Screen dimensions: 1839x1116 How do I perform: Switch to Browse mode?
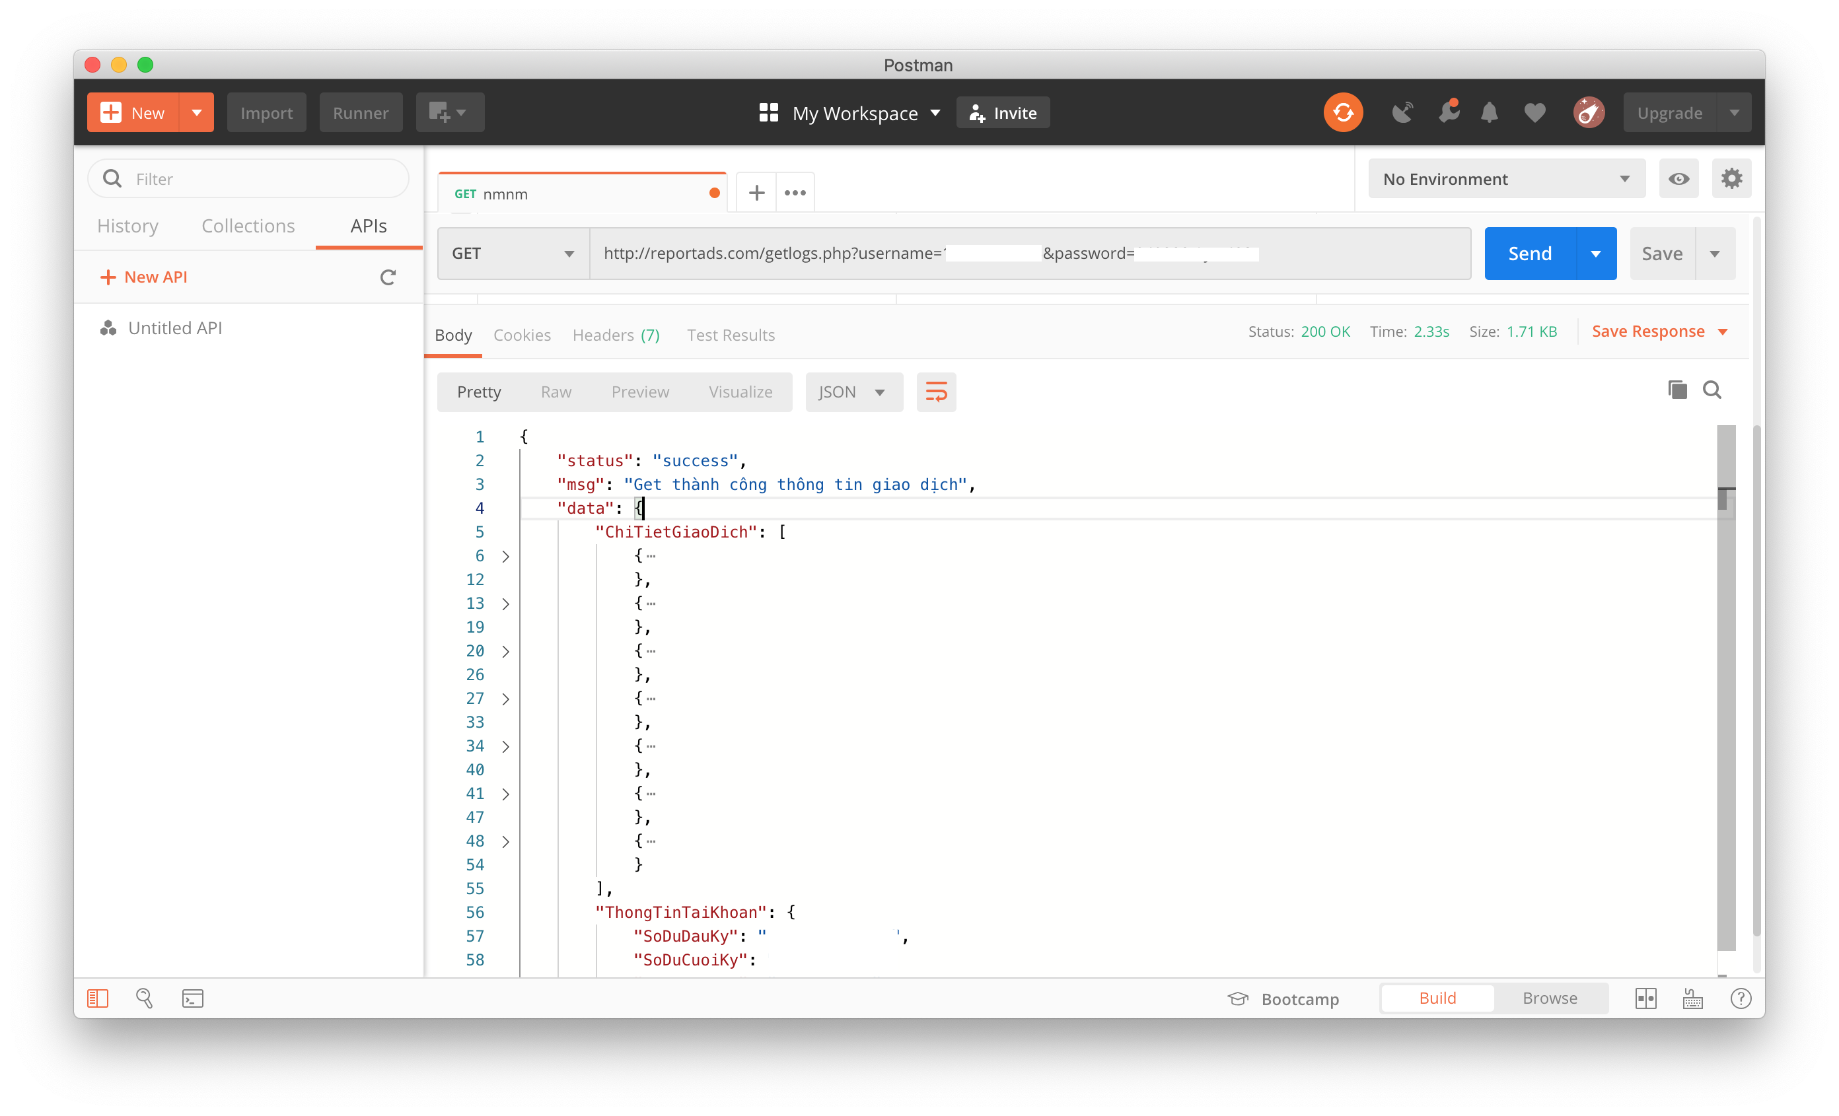(x=1550, y=998)
